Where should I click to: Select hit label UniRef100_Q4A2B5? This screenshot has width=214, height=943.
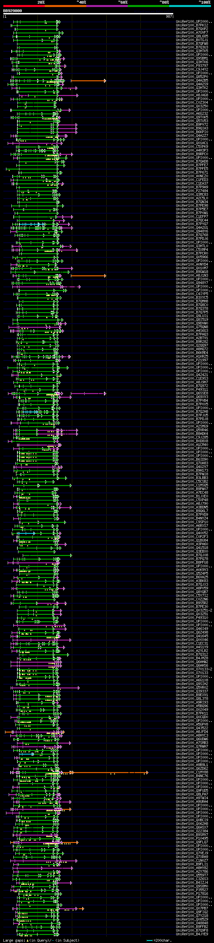[192, 81]
